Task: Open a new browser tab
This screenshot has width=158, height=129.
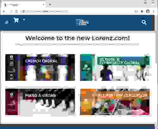Action: pyautogui.click(x=50, y=4)
